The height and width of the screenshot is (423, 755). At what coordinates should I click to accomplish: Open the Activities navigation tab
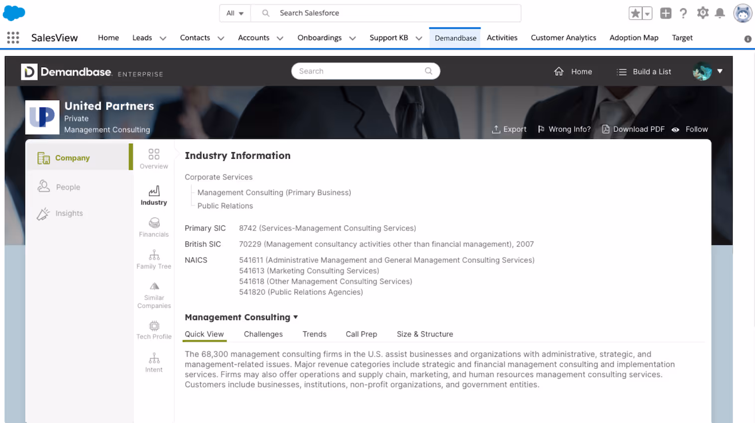(x=502, y=38)
